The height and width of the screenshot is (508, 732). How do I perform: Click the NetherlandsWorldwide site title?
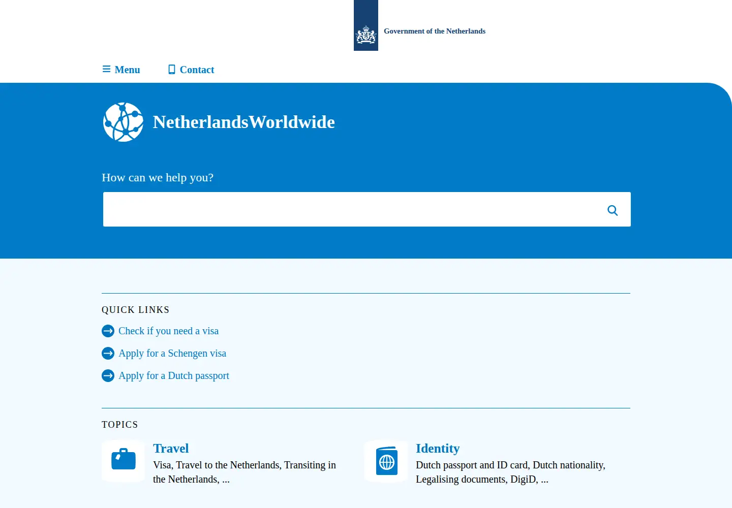point(244,122)
